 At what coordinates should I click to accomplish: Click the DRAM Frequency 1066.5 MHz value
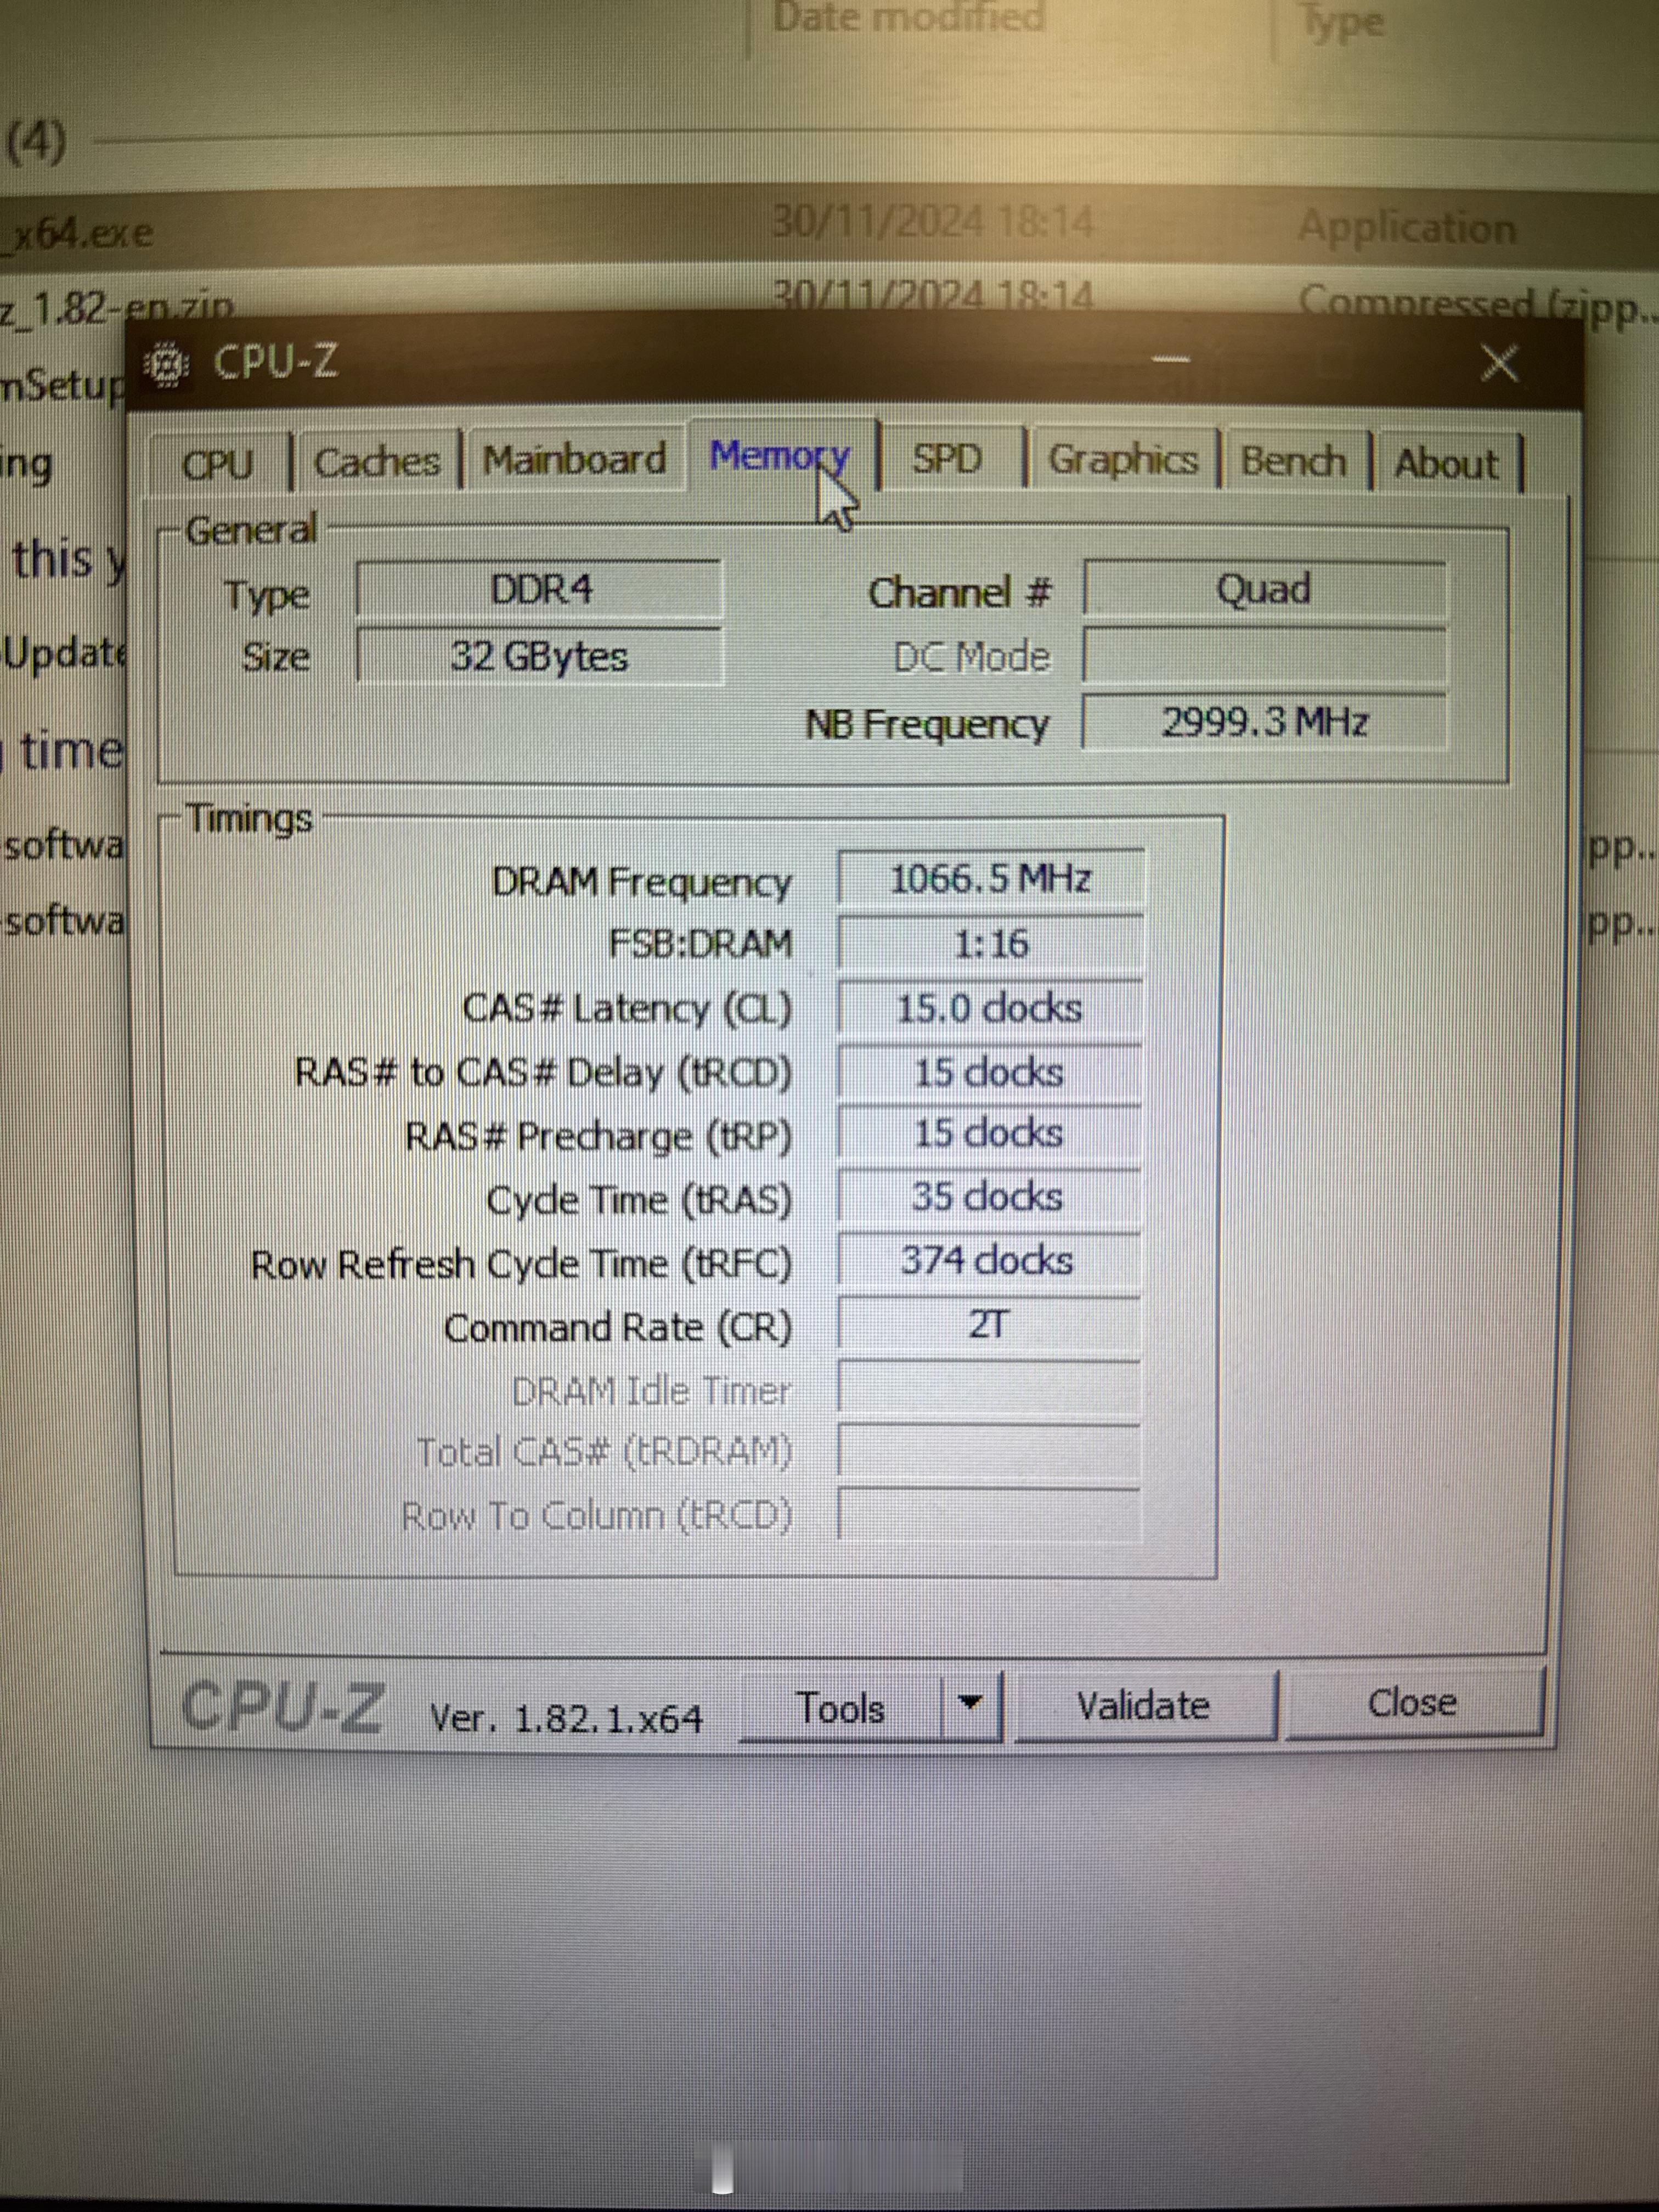click(x=990, y=879)
